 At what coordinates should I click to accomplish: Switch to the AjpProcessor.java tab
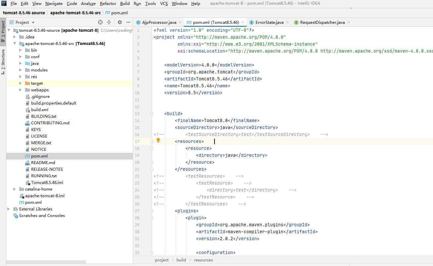tap(159, 22)
